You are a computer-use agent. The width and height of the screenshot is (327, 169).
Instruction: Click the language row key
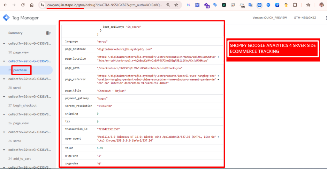click(71, 41)
